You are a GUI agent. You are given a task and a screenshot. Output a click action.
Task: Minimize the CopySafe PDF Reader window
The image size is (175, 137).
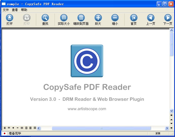[x=159, y=4]
